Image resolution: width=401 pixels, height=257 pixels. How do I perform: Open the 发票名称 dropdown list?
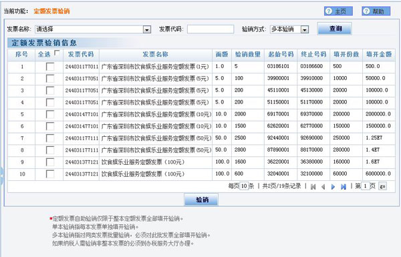coord(147,29)
